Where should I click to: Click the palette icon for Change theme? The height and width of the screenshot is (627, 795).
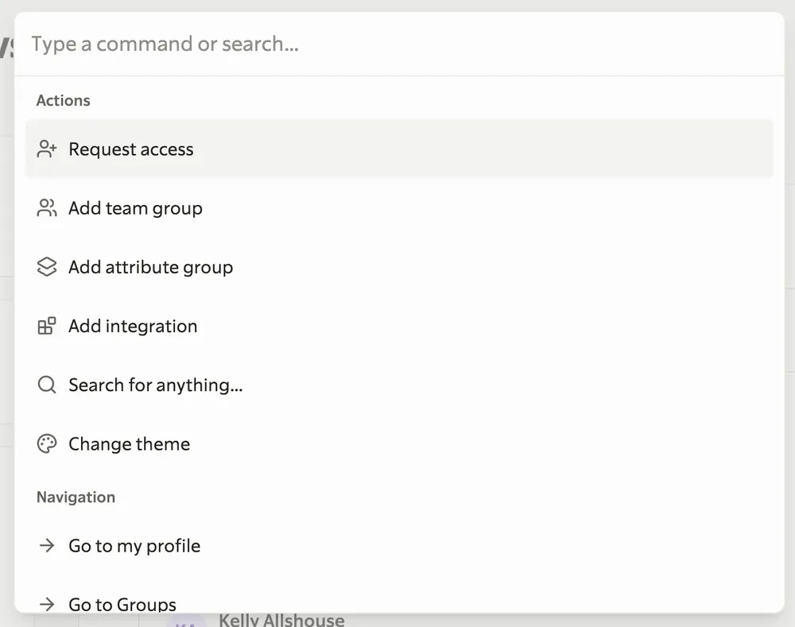point(47,443)
